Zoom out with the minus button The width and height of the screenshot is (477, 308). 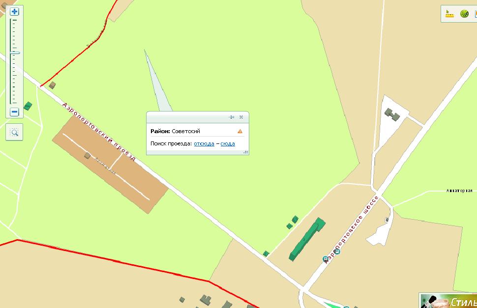click(14, 112)
